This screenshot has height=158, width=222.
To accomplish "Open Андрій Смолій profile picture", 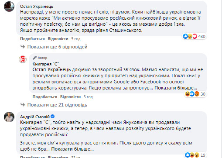I will coord(9,117).
